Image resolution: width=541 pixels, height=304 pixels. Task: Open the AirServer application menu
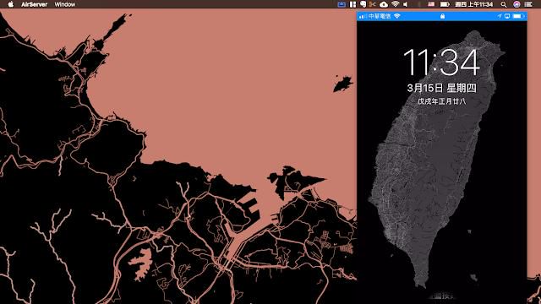[x=34, y=4]
